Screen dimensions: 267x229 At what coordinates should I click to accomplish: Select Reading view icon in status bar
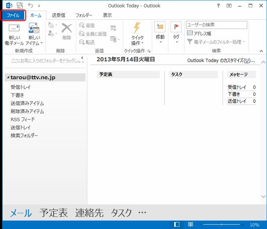(x=190, y=225)
